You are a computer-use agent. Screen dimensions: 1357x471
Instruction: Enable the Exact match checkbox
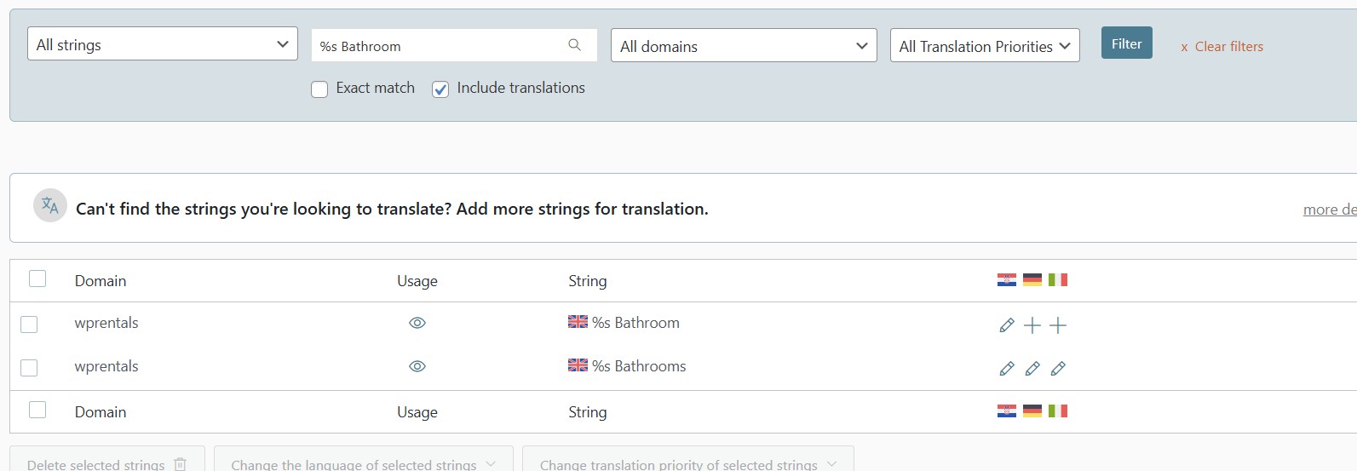pyautogui.click(x=319, y=89)
